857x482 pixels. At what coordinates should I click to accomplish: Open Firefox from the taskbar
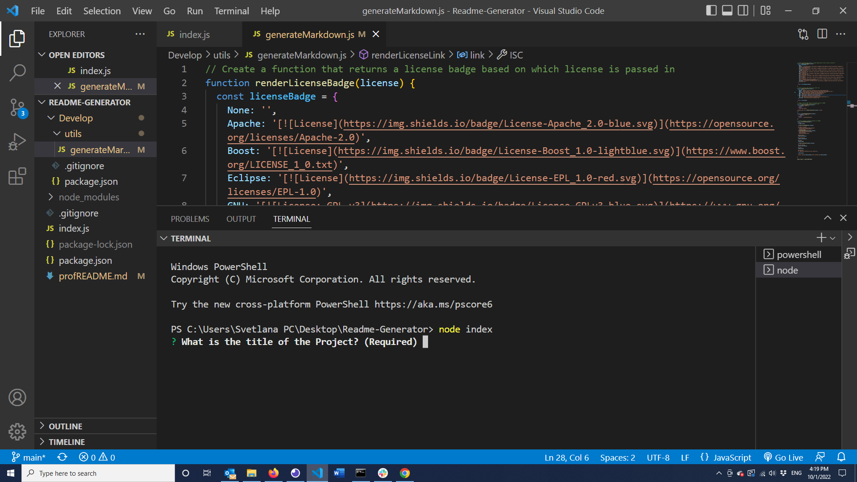click(274, 473)
